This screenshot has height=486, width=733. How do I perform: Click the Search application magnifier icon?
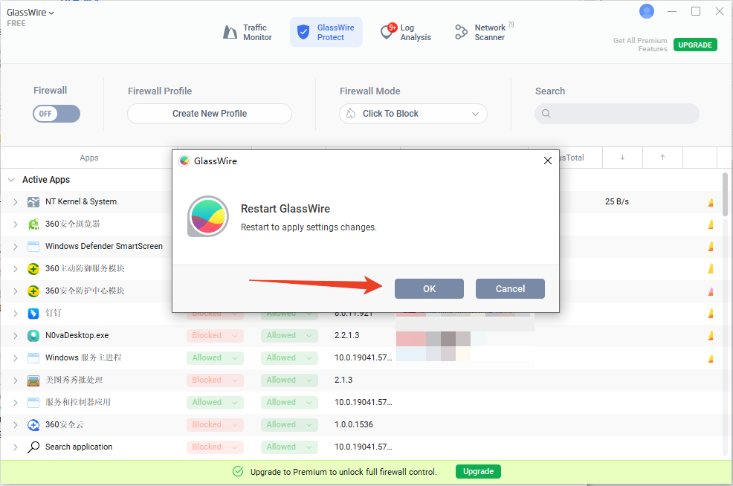33,447
